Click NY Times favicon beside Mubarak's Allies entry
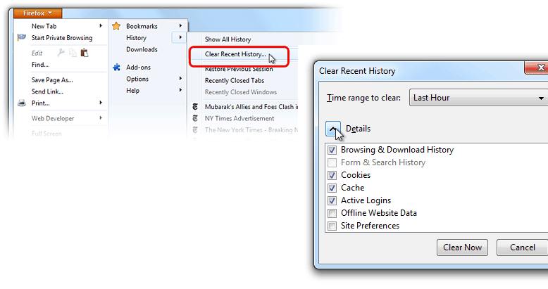 pyautogui.click(x=197, y=107)
